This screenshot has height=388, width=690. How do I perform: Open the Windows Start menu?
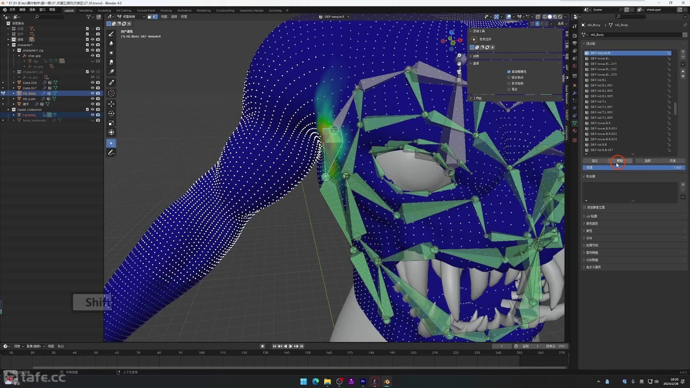(304, 382)
